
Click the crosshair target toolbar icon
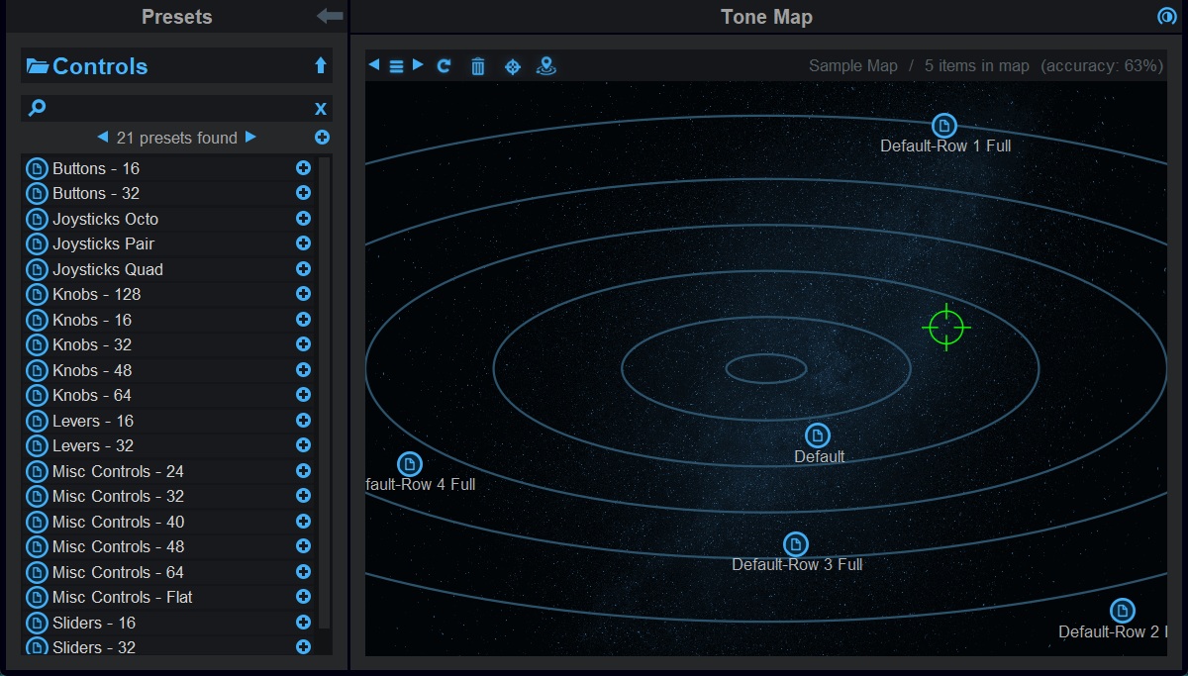point(513,66)
